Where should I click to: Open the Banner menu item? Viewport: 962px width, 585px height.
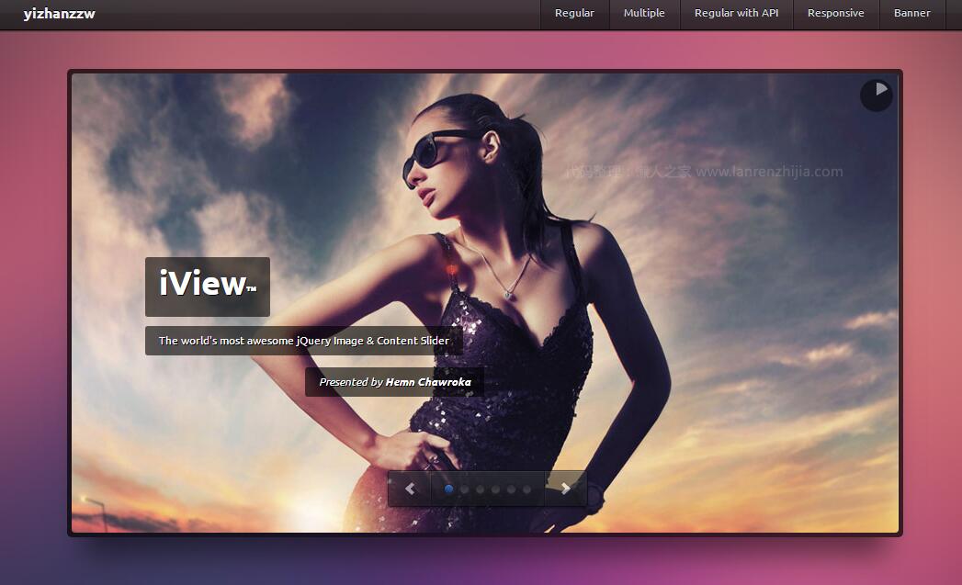tap(911, 14)
